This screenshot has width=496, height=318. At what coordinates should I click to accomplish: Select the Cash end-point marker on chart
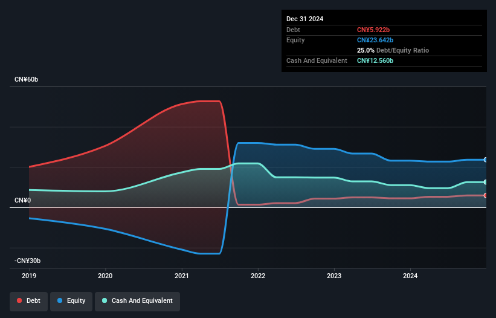click(485, 182)
